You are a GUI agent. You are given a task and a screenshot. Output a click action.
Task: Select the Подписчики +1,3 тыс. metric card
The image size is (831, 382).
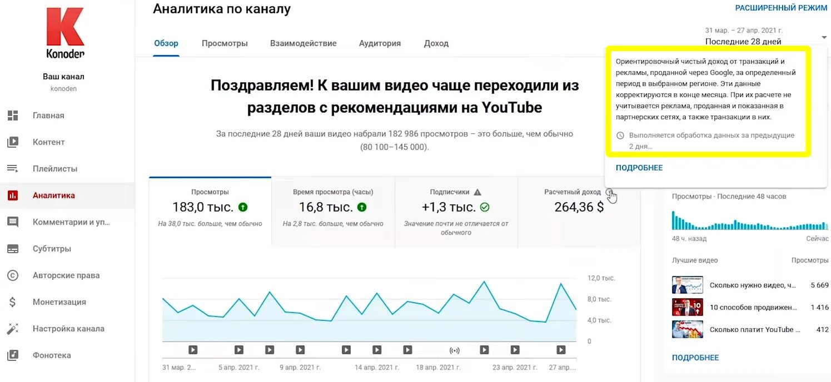456,212
